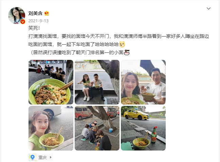Screen dimensions: 220x162
Task: View photo of noodle bowl with chickpeas
Action: coord(51,82)
